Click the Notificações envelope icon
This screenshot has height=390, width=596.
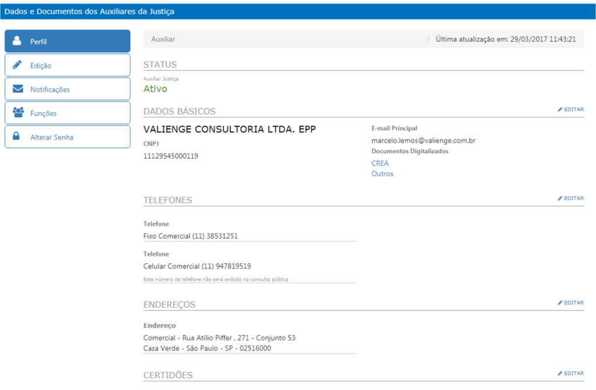18,88
